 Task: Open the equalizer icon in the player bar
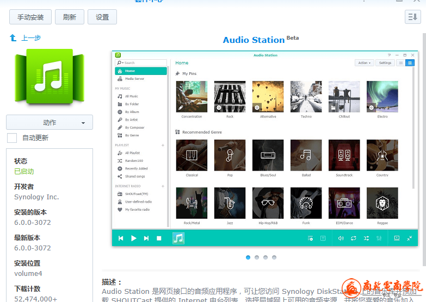click(379, 238)
